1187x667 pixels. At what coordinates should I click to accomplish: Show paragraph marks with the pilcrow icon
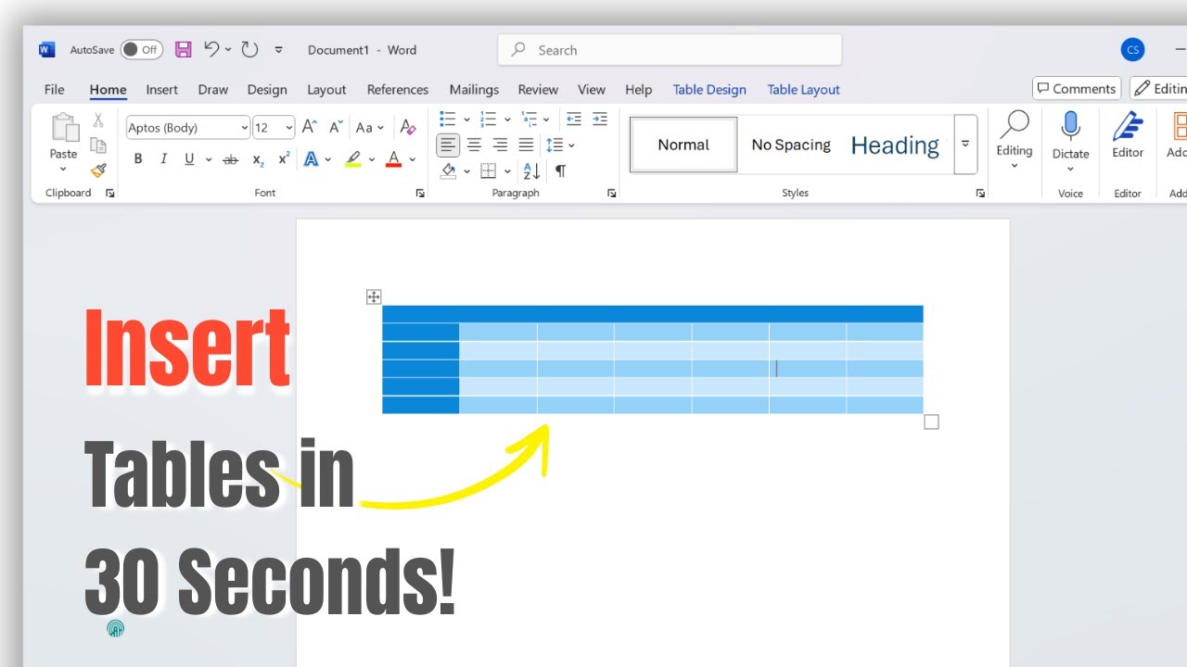(x=560, y=170)
